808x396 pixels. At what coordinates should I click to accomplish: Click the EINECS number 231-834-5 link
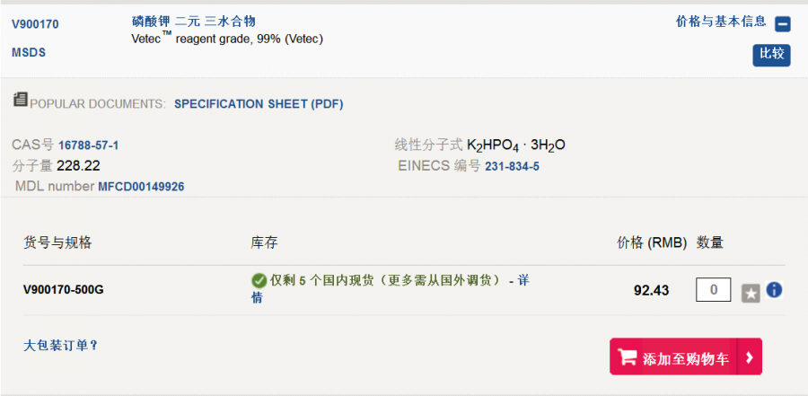pos(512,166)
